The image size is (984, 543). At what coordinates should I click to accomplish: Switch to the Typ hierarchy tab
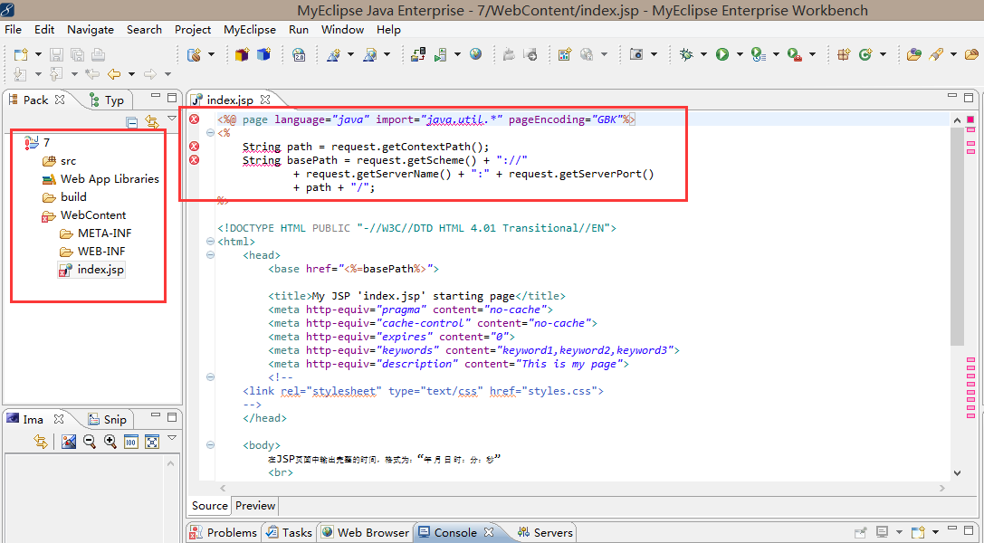pos(107,100)
